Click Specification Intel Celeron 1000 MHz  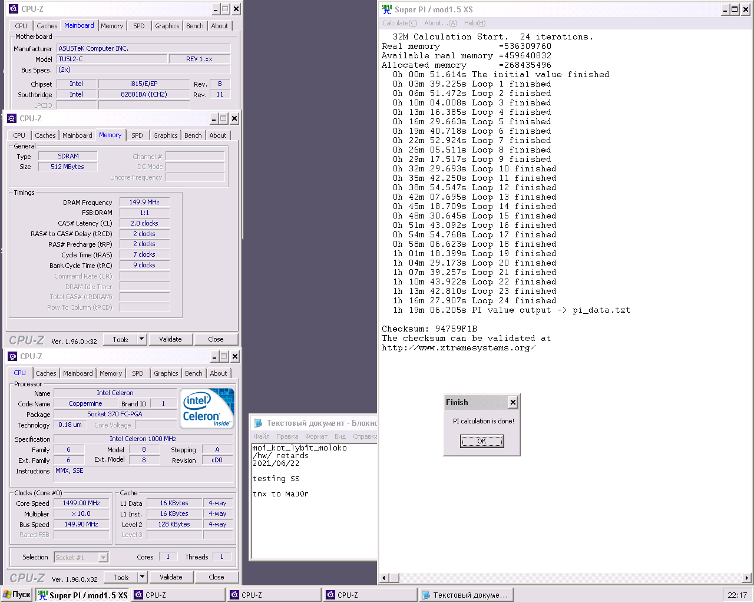143,439
